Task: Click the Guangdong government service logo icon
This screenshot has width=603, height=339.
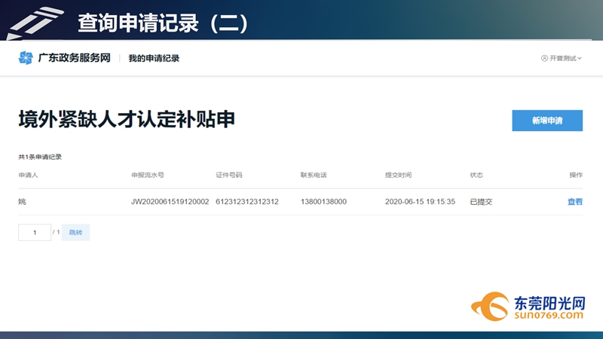Action: tap(26, 58)
